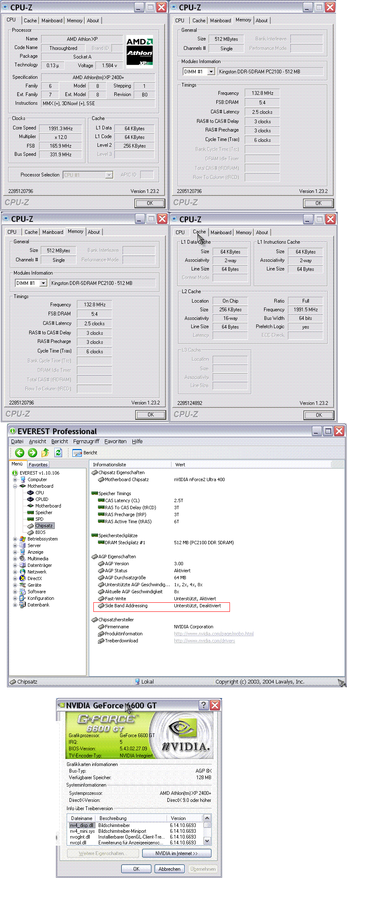This screenshot has height=907, width=371.
Task: Select the Software tree item
Action: pos(37,592)
